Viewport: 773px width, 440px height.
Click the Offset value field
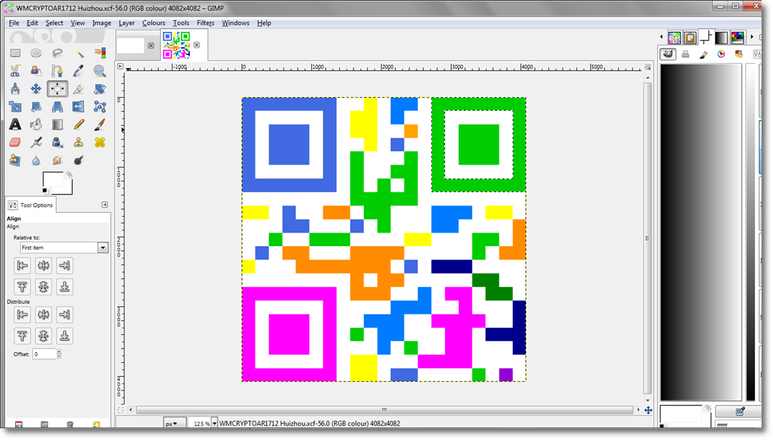click(x=44, y=353)
